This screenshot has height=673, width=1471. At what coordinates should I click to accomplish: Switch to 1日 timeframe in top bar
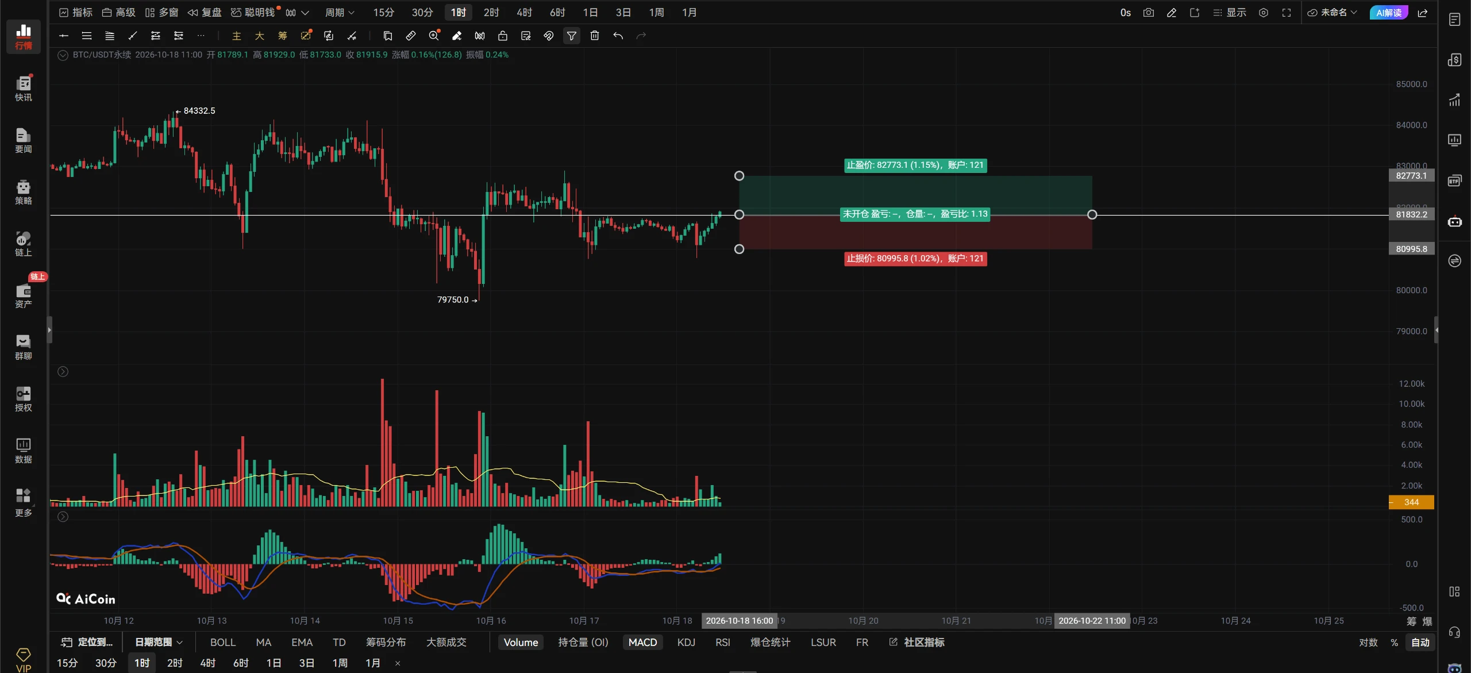point(590,13)
